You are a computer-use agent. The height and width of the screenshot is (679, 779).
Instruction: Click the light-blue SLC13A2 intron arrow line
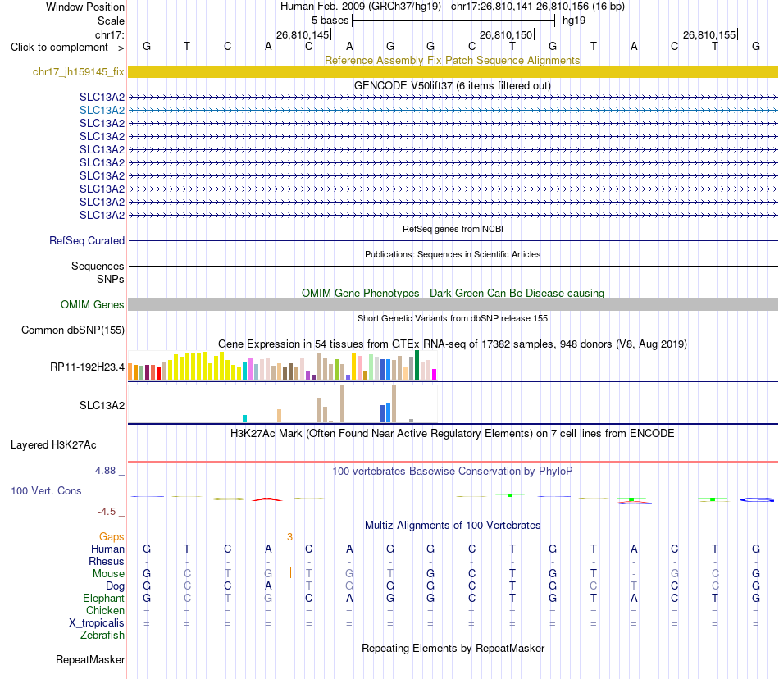(x=453, y=110)
